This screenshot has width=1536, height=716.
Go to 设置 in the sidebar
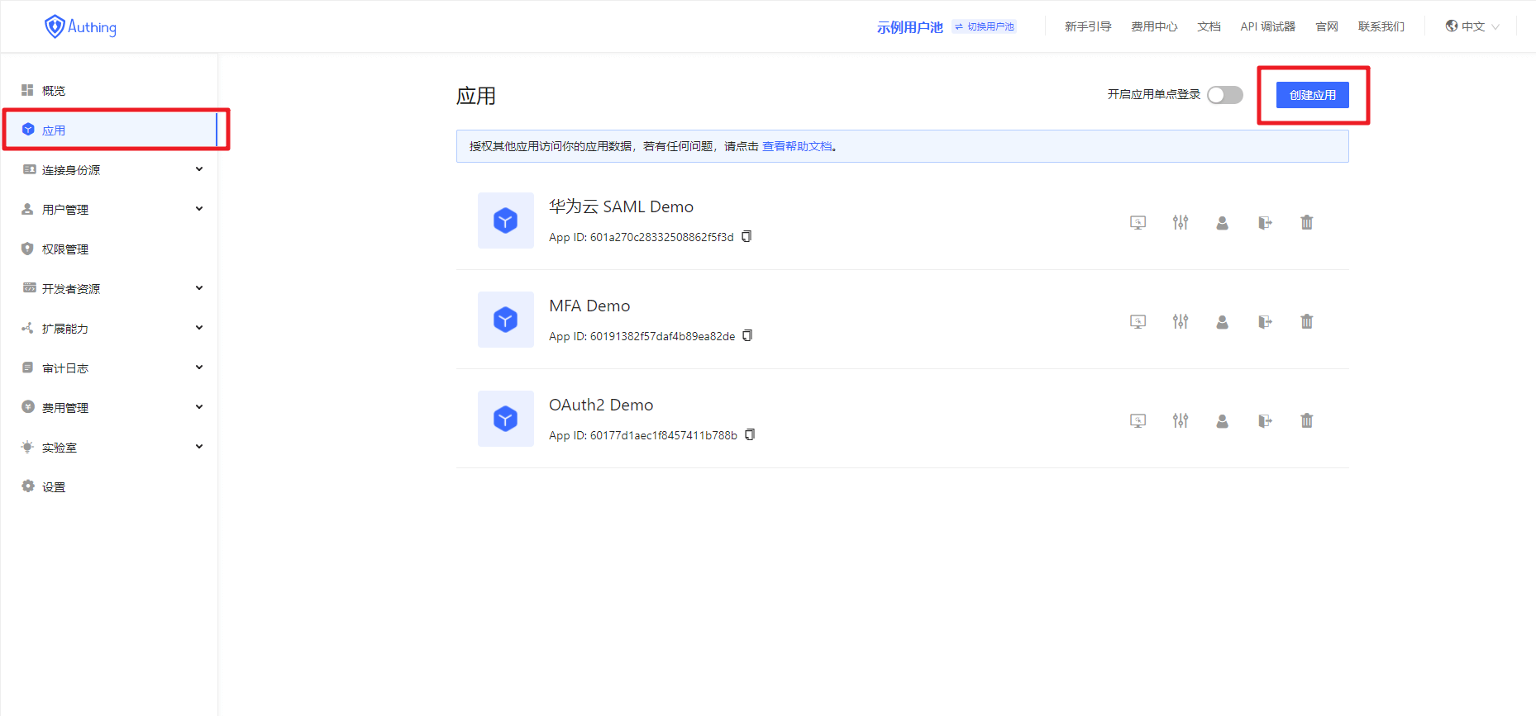(x=54, y=487)
